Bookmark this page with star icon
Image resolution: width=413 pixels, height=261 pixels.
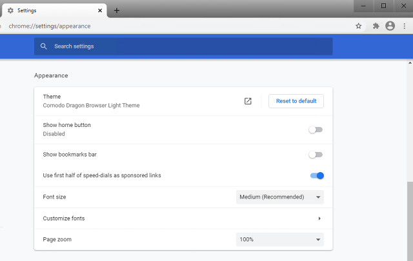(358, 26)
